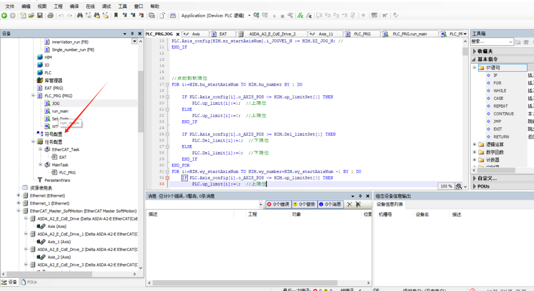The image size is (534, 291).
Task: Click the New File toolbar icon
Action: [x=23, y=15]
